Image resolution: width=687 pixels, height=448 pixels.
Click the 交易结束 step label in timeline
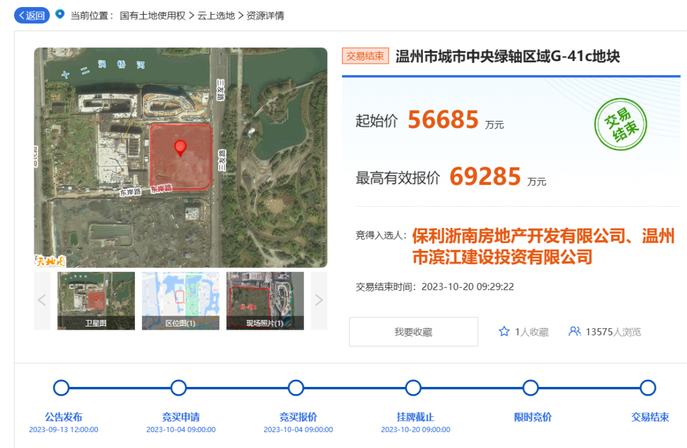pos(650,417)
